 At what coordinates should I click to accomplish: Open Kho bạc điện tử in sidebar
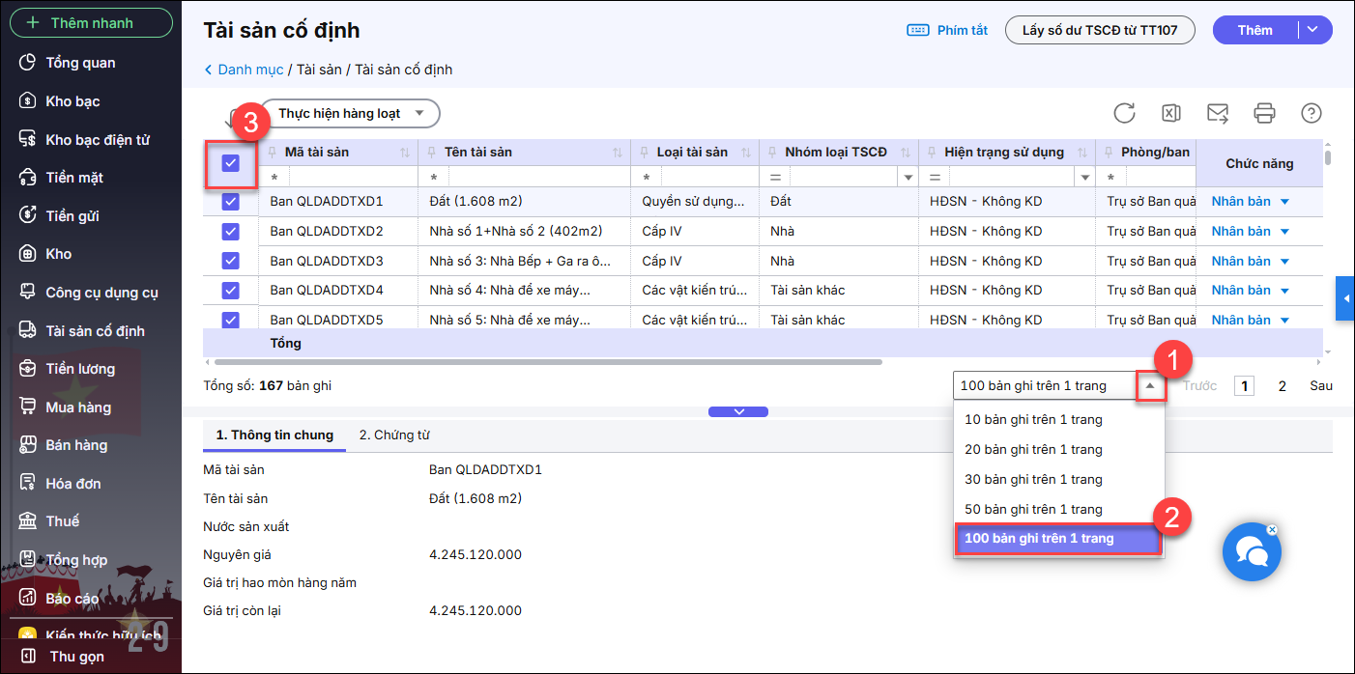pos(97,140)
